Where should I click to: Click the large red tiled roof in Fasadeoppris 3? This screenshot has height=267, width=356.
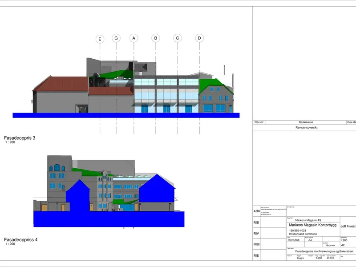(x=62, y=84)
